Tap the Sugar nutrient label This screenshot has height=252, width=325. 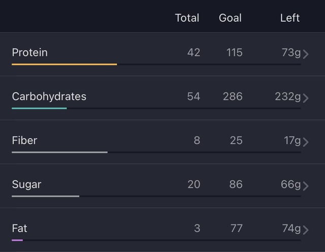click(x=26, y=185)
